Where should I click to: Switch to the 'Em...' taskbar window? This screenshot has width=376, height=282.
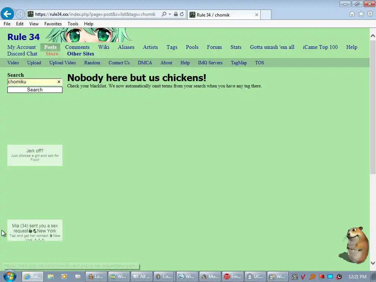pyautogui.click(x=233, y=276)
